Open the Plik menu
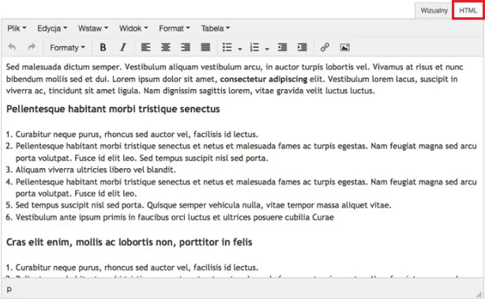The image size is (485, 299). (x=17, y=28)
